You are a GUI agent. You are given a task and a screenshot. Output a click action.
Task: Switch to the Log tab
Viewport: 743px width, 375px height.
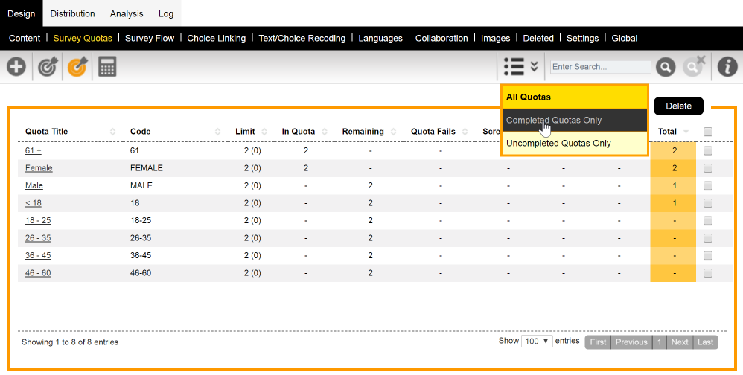166,13
